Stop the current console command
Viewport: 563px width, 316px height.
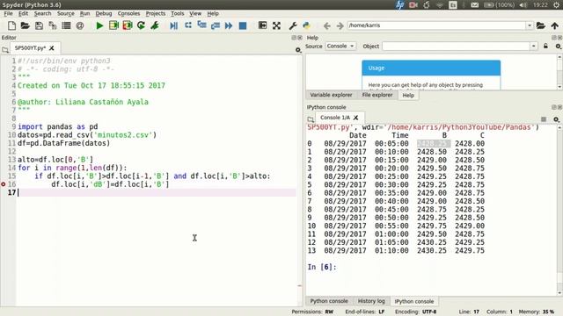click(x=544, y=119)
